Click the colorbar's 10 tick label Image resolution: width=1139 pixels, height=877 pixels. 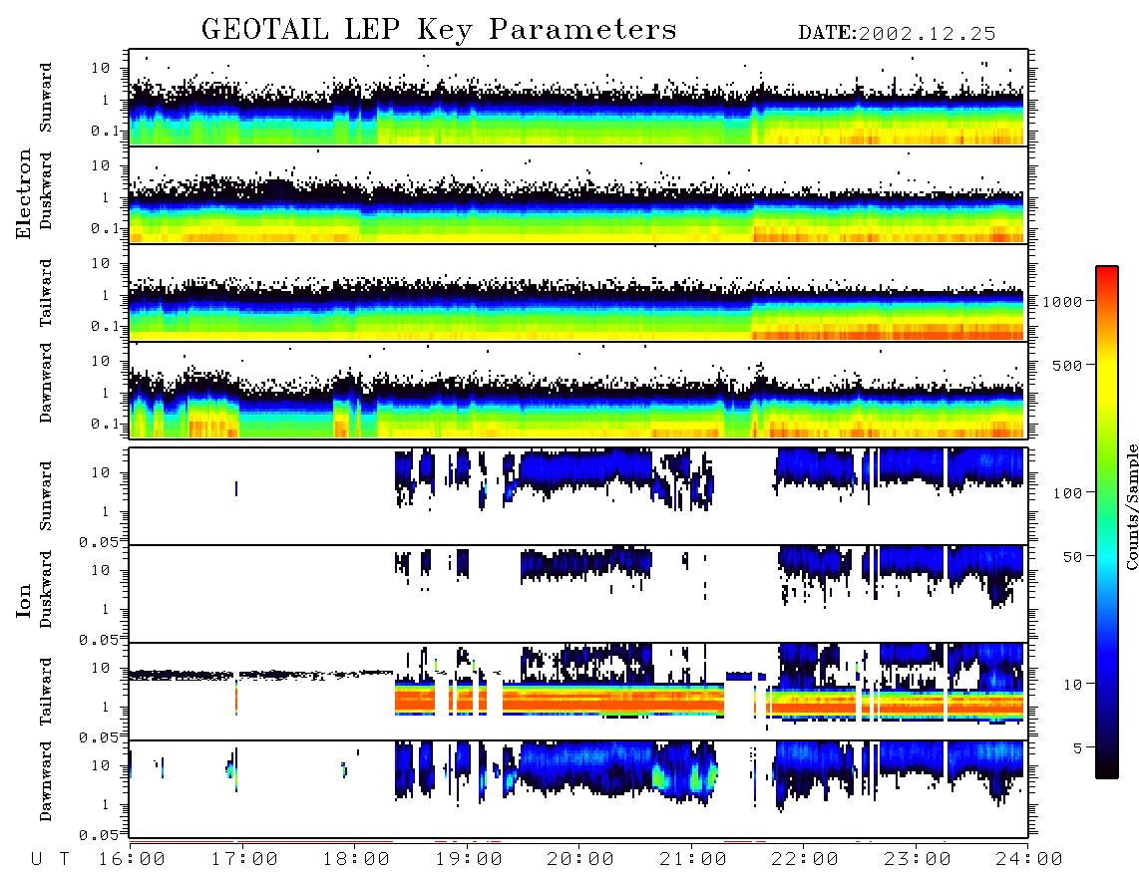[1073, 685]
